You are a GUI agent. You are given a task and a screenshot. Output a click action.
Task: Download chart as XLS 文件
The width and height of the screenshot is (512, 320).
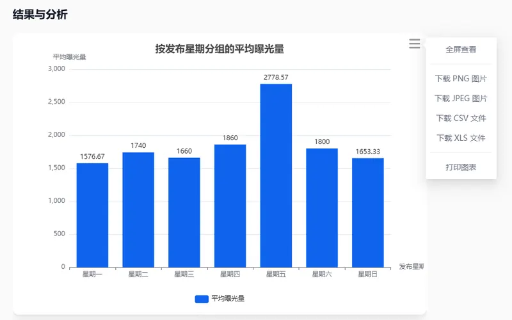point(461,138)
